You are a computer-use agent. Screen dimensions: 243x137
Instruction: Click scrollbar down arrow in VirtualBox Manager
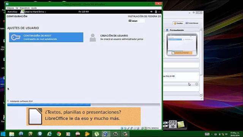201,95
